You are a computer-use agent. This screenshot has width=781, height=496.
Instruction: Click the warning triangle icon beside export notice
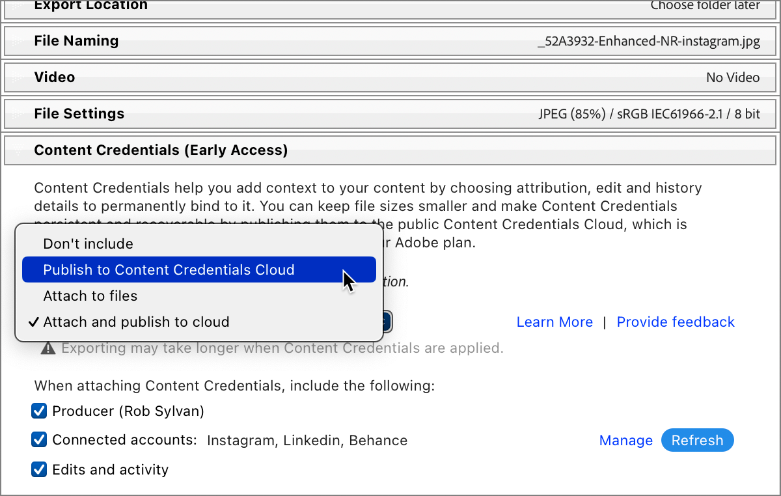48,348
